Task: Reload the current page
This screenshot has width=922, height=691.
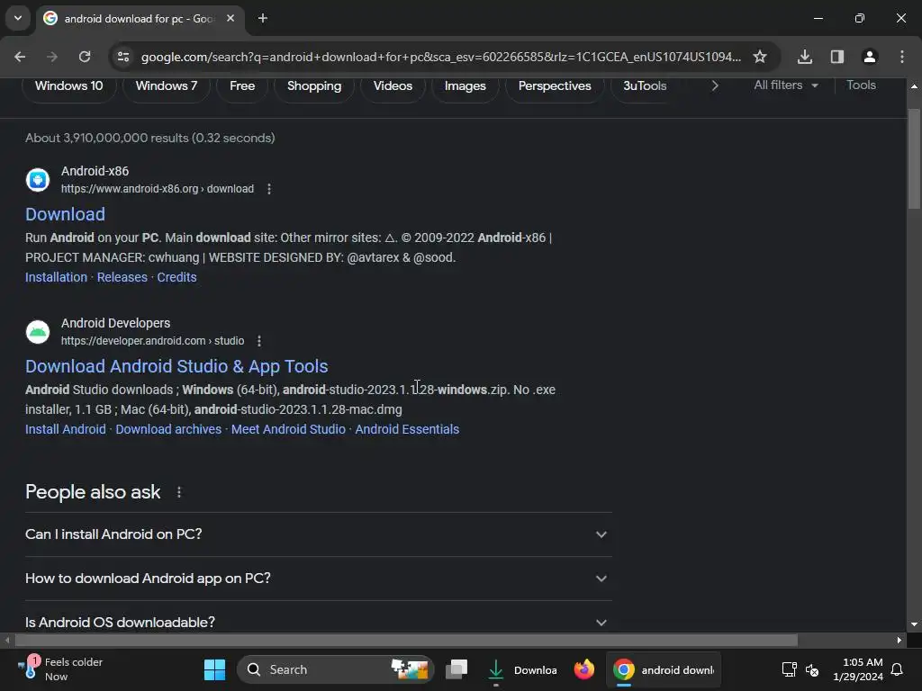Action: pos(85,57)
